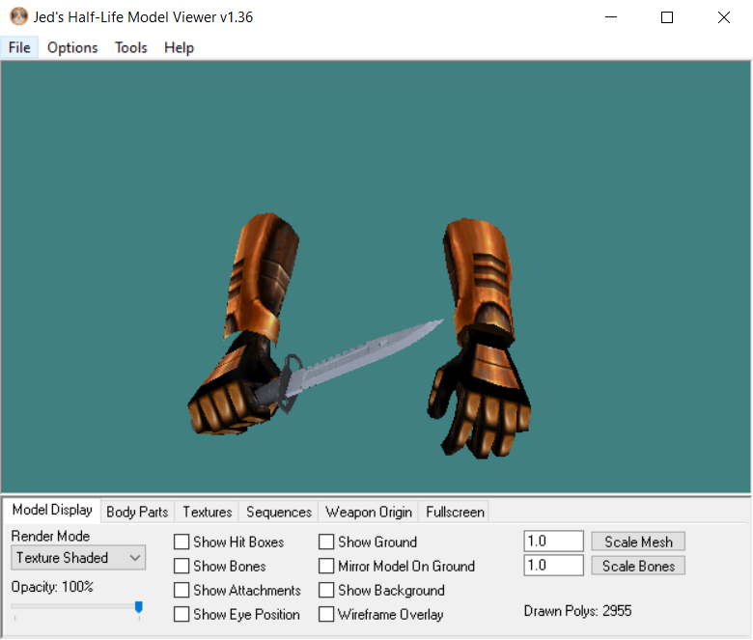Open the Help menu
Image resolution: width=753 pixels, height=640 pixels.
coord(179,47)
